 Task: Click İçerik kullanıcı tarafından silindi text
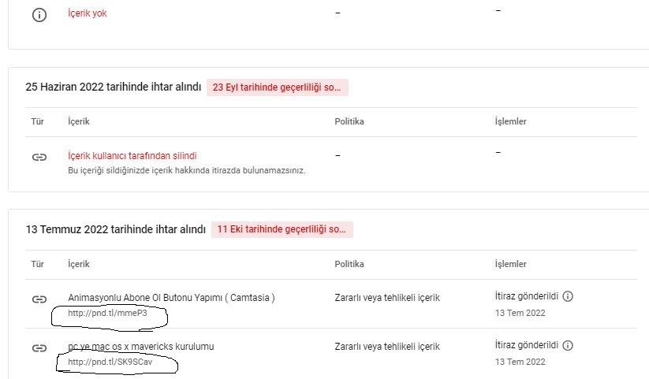point(132,155)
